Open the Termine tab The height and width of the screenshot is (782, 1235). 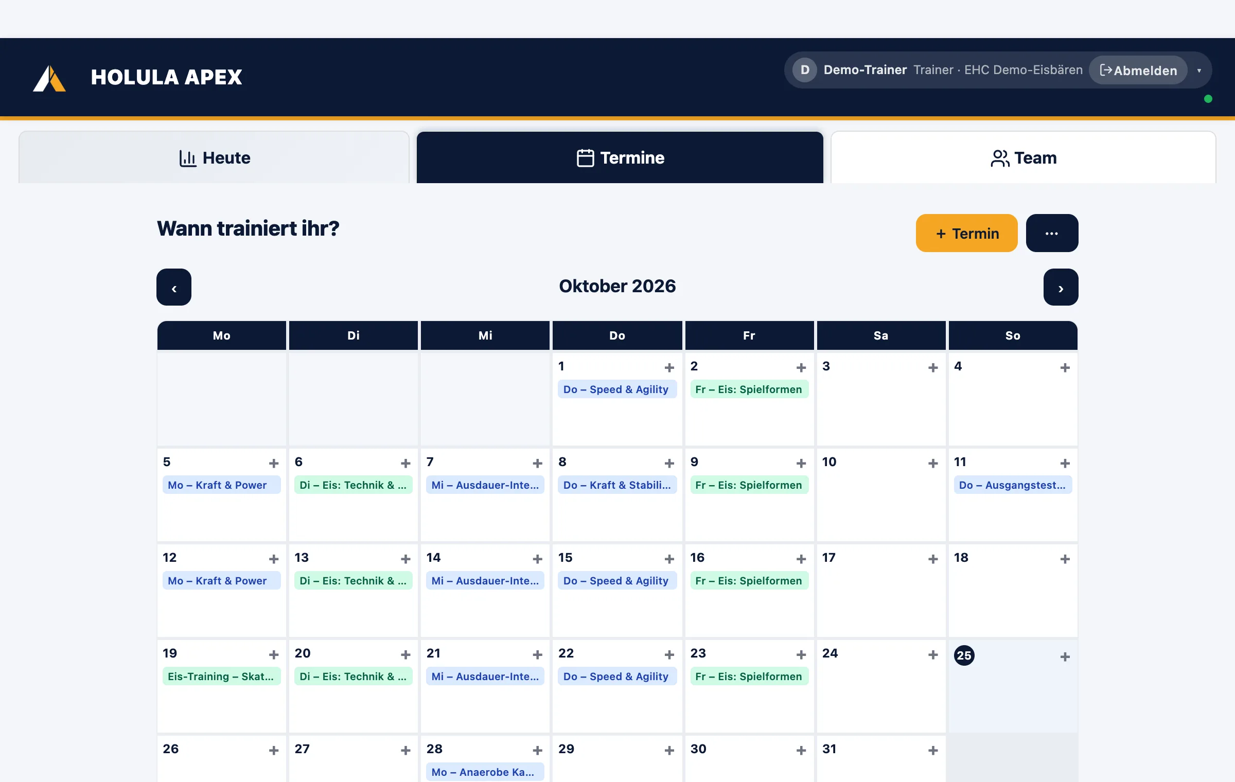[620, 157]
